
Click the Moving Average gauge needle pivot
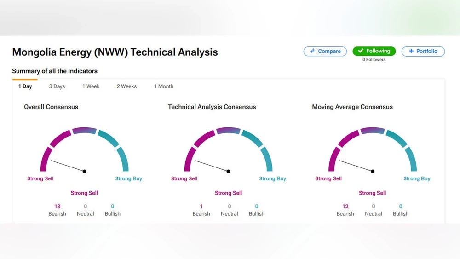coord(373,171)
